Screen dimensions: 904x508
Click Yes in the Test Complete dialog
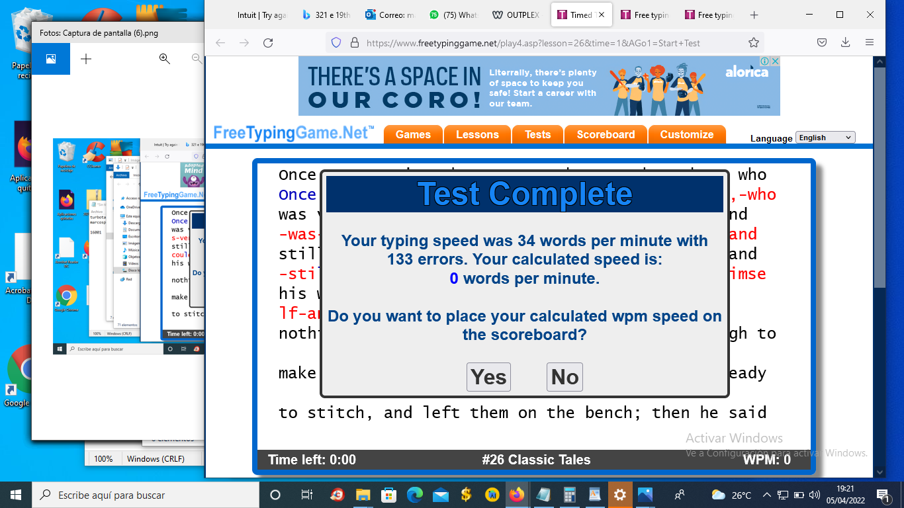488,377
